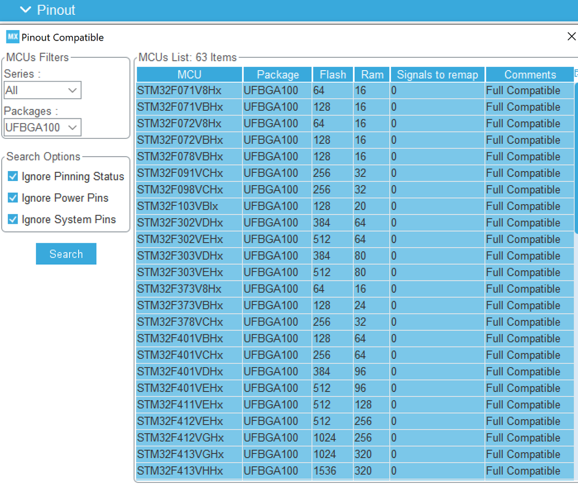Click the Pinout section title

pyautogui.click(x=56, y=10)
